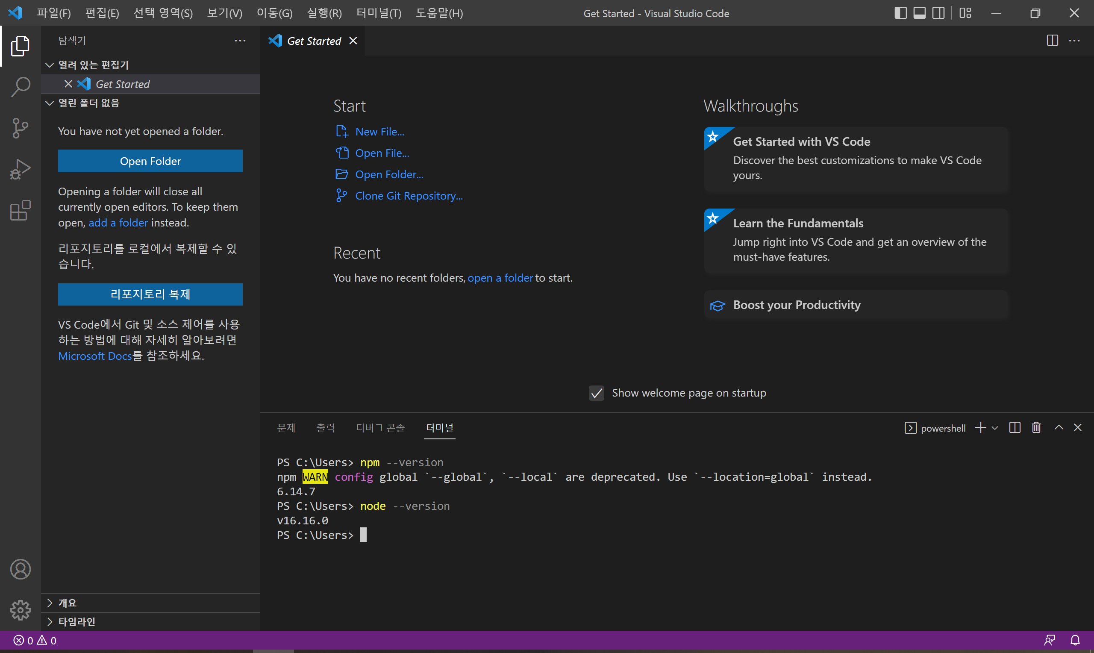Expand the 타임라인 section
The width and height of the screenshot is (1094, 653).
[77, 621]
